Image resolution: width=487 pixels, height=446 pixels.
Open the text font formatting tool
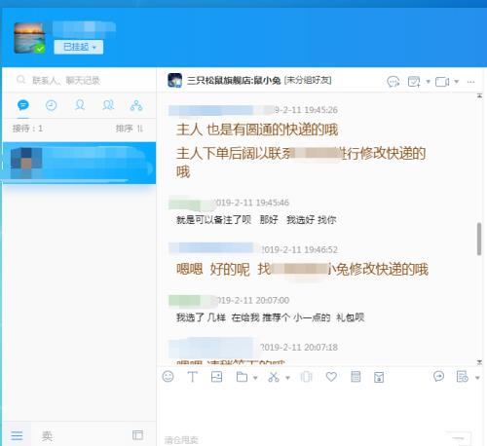[x=192, y=377]
